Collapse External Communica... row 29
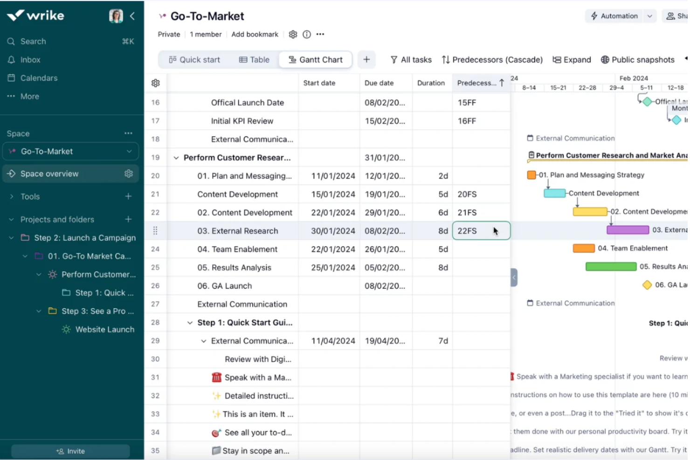The height and width of the screenshot is (460, 690). coord(204,341)
